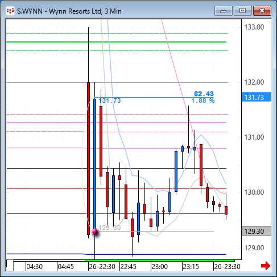
Task: Click the small white box at bottom-left corner
Action: coord(10,266)
